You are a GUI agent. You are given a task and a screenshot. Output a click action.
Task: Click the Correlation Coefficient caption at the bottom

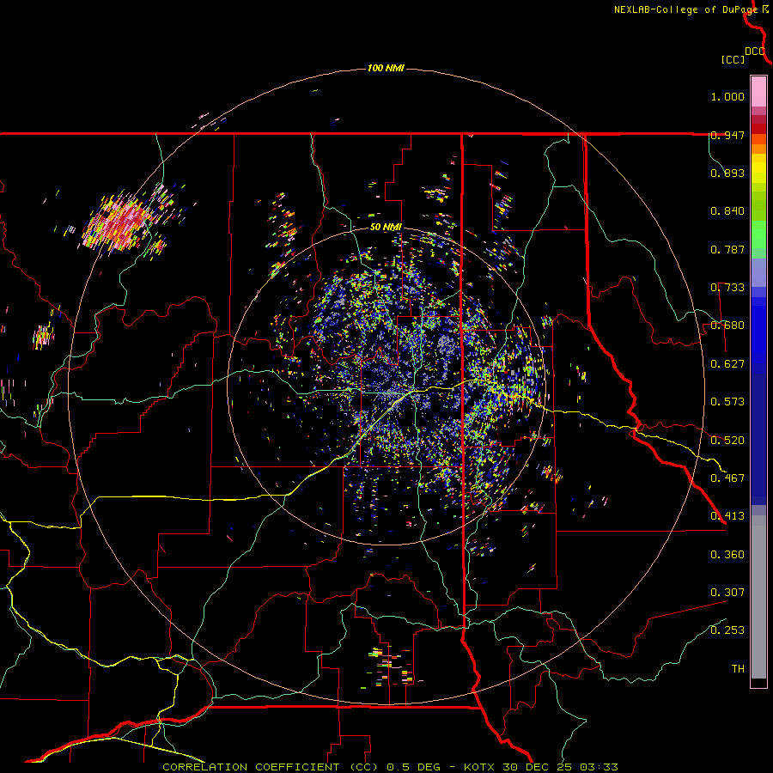[390, 767]
